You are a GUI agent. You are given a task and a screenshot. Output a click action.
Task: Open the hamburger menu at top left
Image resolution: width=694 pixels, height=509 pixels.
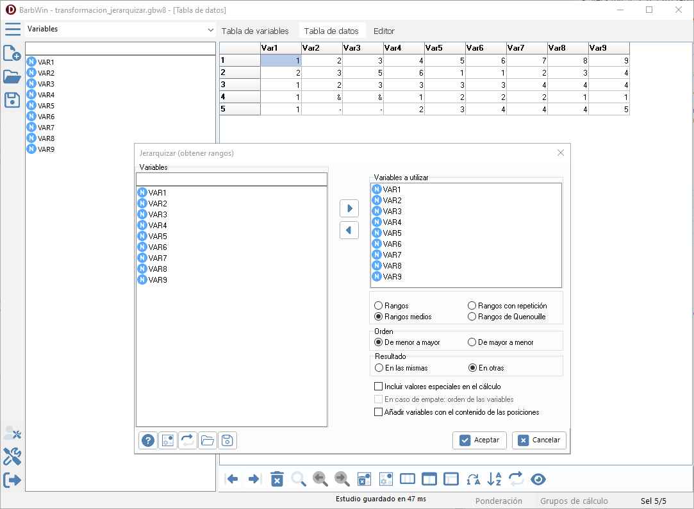pos(12,29)
